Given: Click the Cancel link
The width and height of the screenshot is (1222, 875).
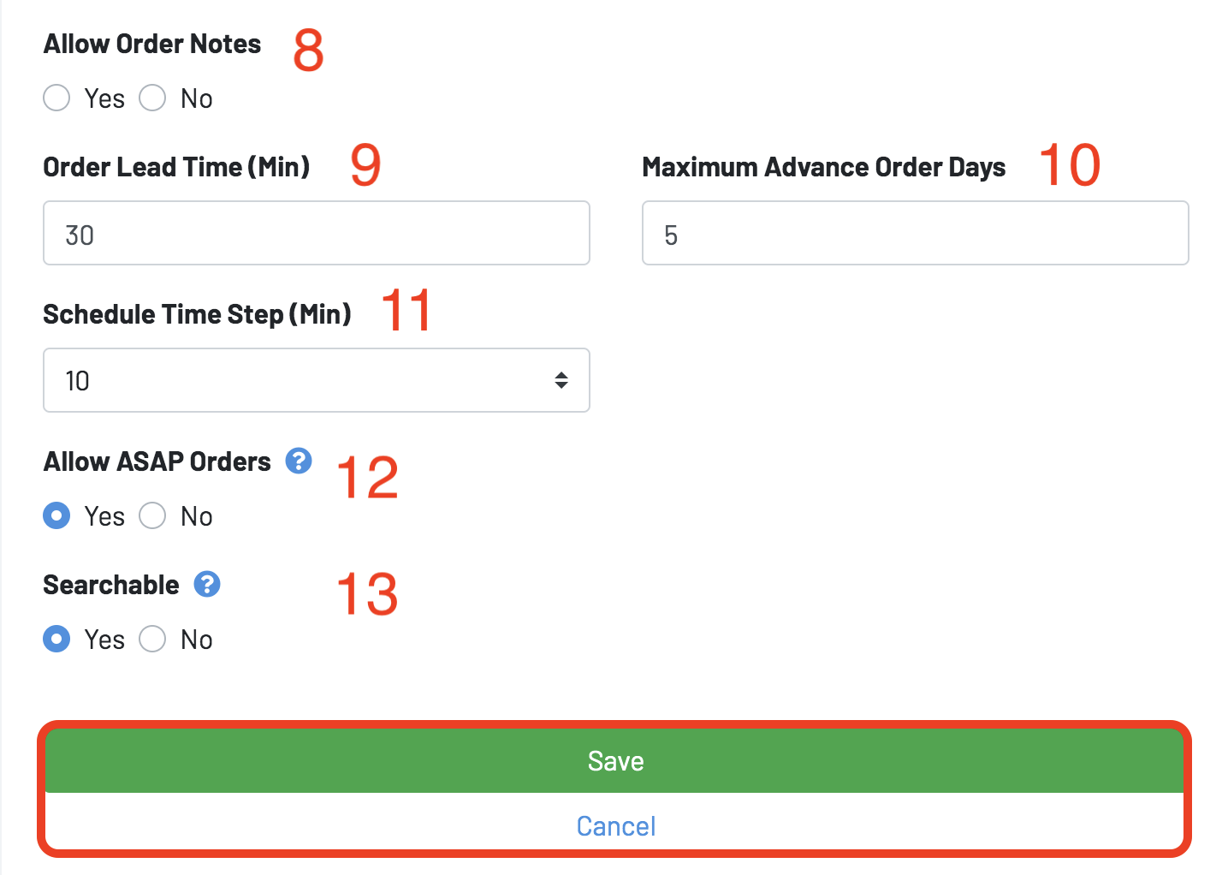Looking at the screenshot, I should coord(616,826).
